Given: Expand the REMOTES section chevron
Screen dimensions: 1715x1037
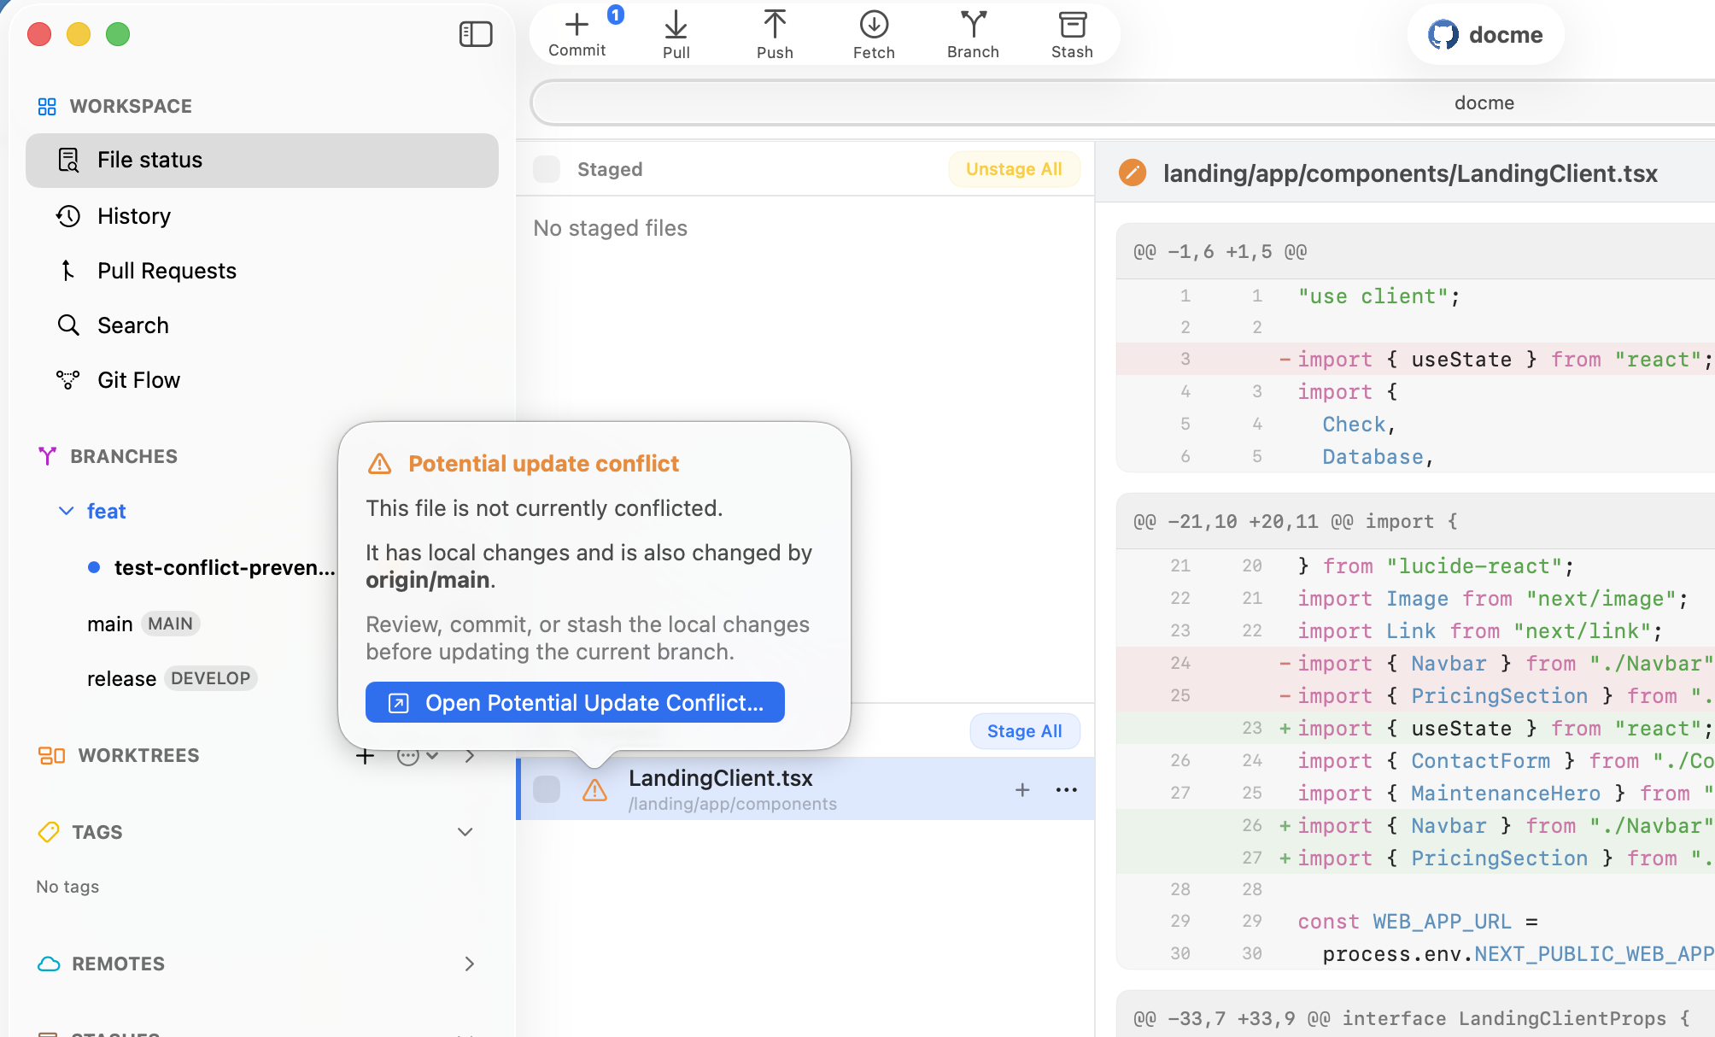Looking at the screenshot, I should [469, 964].
